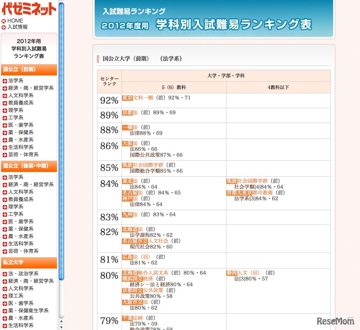Open 教員養成系 link under 国公立（前期）
The image size is (360, 330).
pyautogui.click(x=21, y=103)
